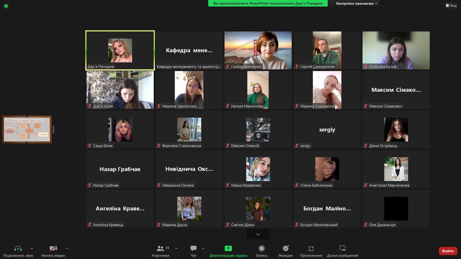Open the Участники participants panel

click(160, 251)
